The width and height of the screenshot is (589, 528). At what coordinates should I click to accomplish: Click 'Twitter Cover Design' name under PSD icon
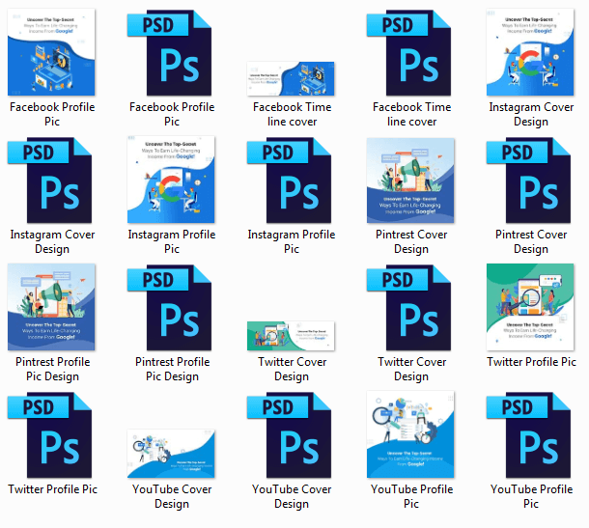pos(411,369)
